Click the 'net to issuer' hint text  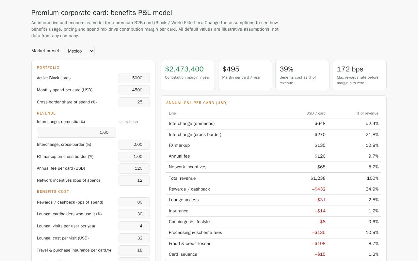128,122
